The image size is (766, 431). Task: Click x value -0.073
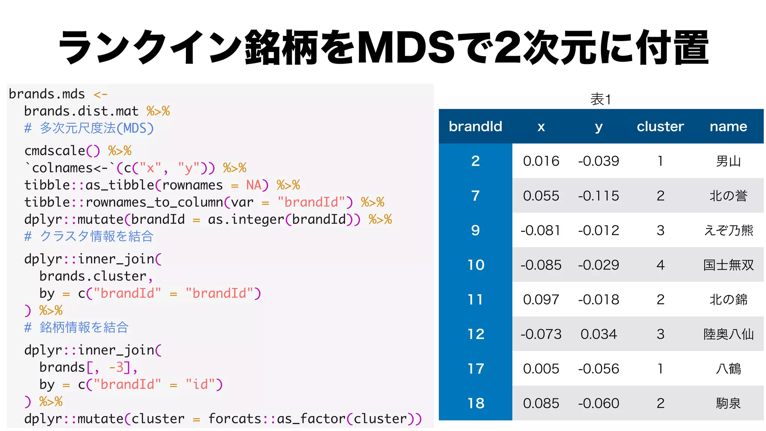tap(541, 334)
